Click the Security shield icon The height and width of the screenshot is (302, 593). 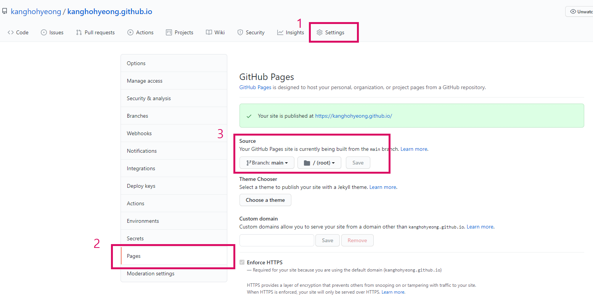pos(240,32)
